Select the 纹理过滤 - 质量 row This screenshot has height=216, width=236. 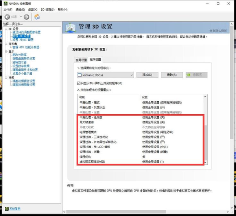point(140,152)
